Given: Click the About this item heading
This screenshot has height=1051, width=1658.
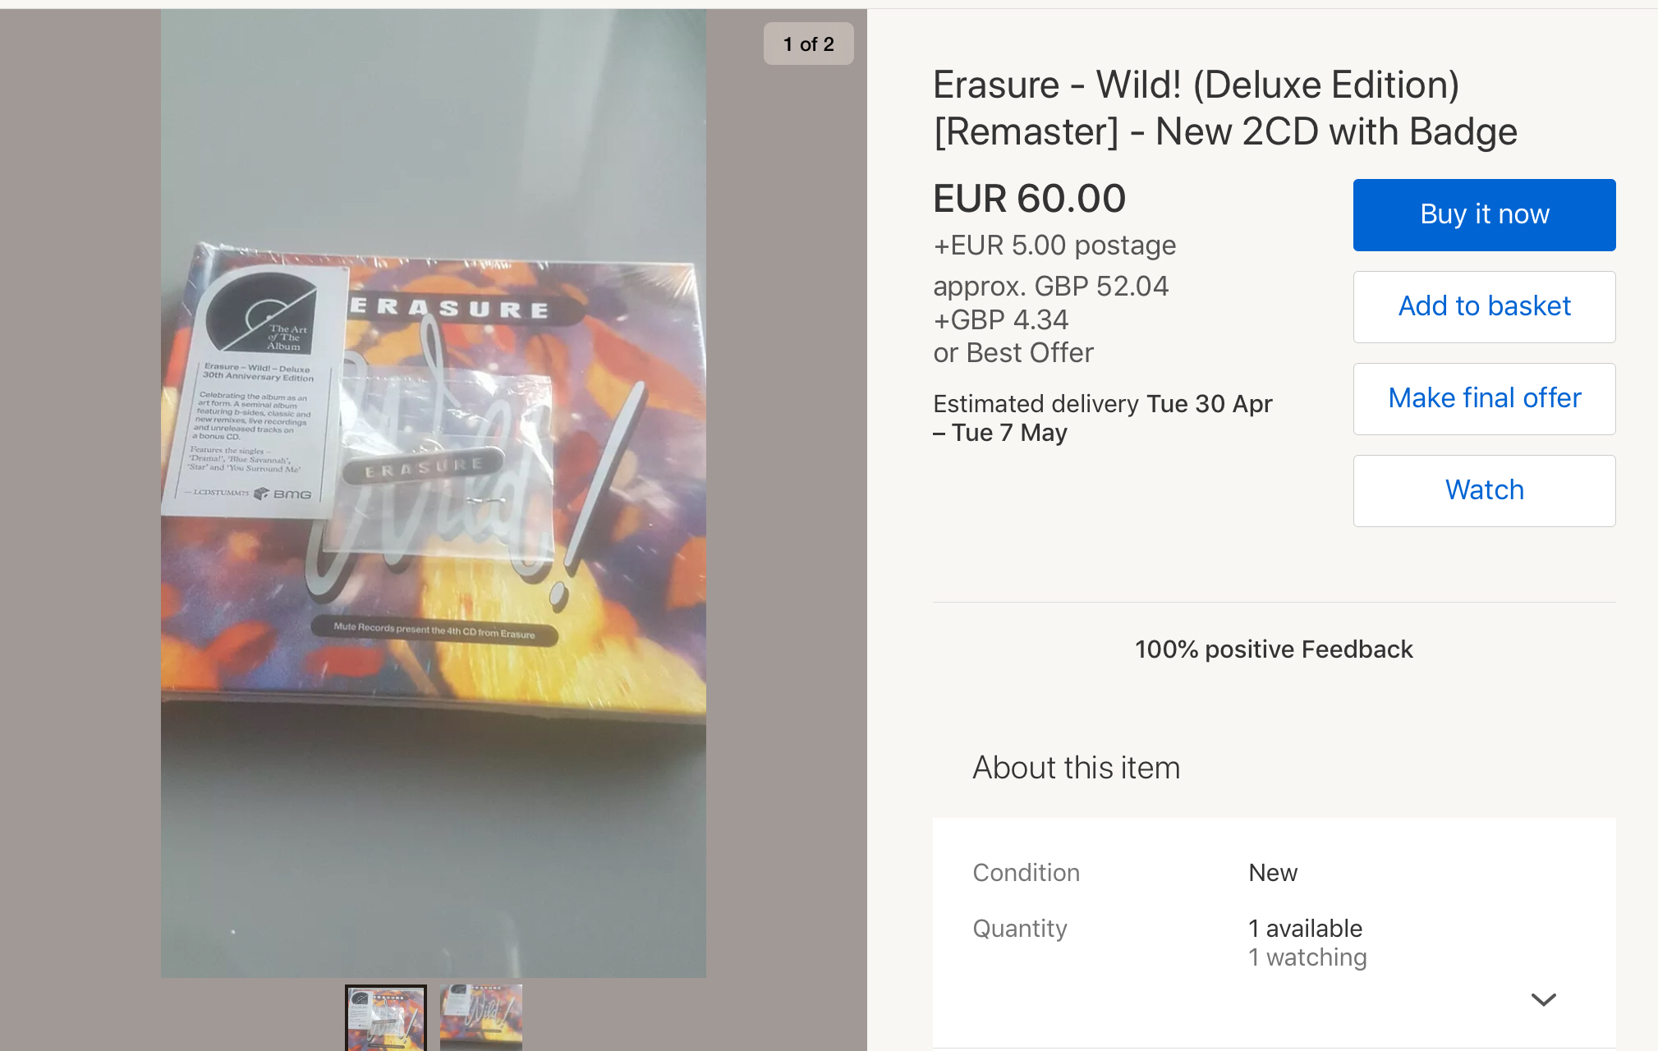Looking at the screenshot, I should click(1076, 768).
